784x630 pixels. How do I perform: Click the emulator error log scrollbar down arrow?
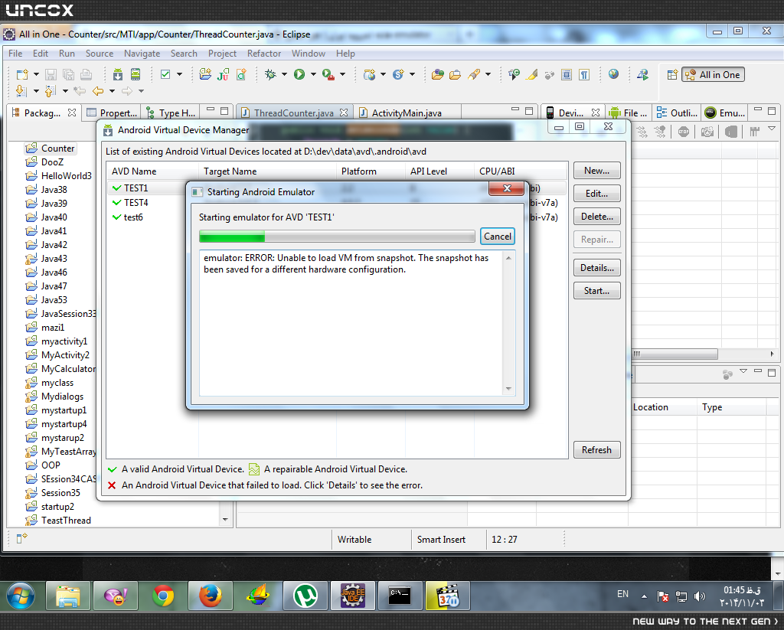pyautogui.click(x=508, y=389)
